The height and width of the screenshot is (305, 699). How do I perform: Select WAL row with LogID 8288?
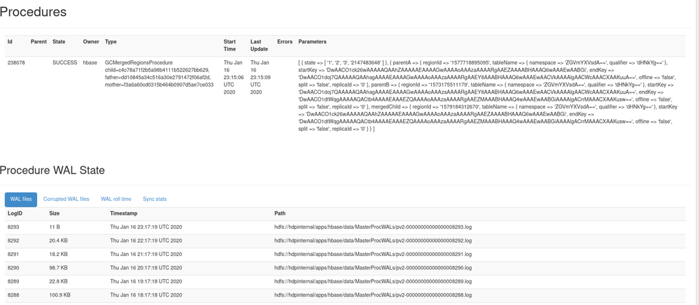pyautogui.click(x=13, y=295)
